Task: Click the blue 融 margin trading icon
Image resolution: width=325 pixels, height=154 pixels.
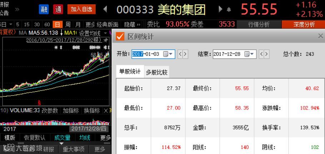Action: (44, 9)
